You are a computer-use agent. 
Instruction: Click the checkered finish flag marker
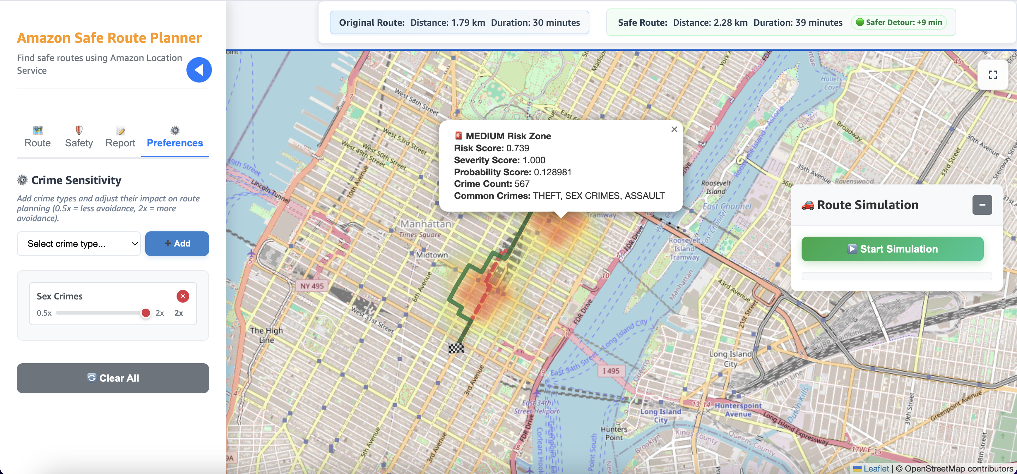(x=456, y=348)
